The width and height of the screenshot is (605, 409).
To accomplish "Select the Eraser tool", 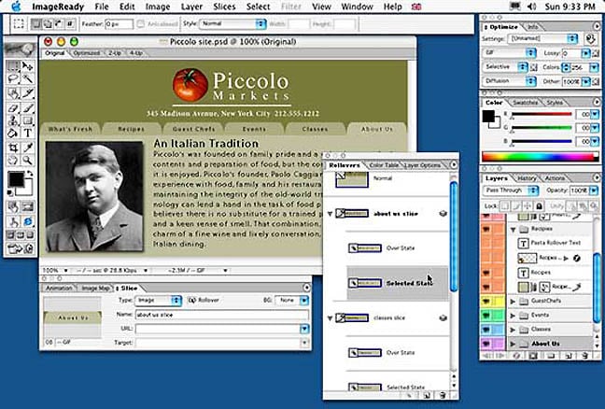I will coord(13,107).
